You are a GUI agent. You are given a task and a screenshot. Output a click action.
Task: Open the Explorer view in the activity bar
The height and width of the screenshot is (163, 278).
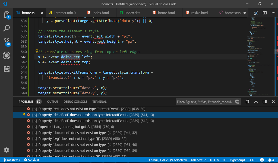tap(7, 15)
